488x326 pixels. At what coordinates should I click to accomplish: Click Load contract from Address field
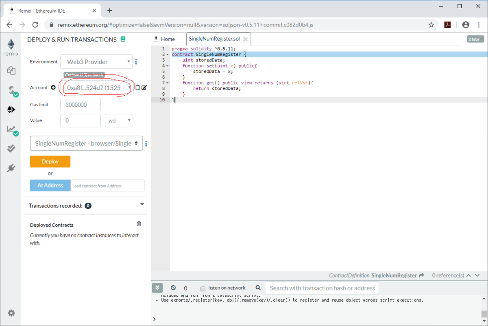[107, 186]
